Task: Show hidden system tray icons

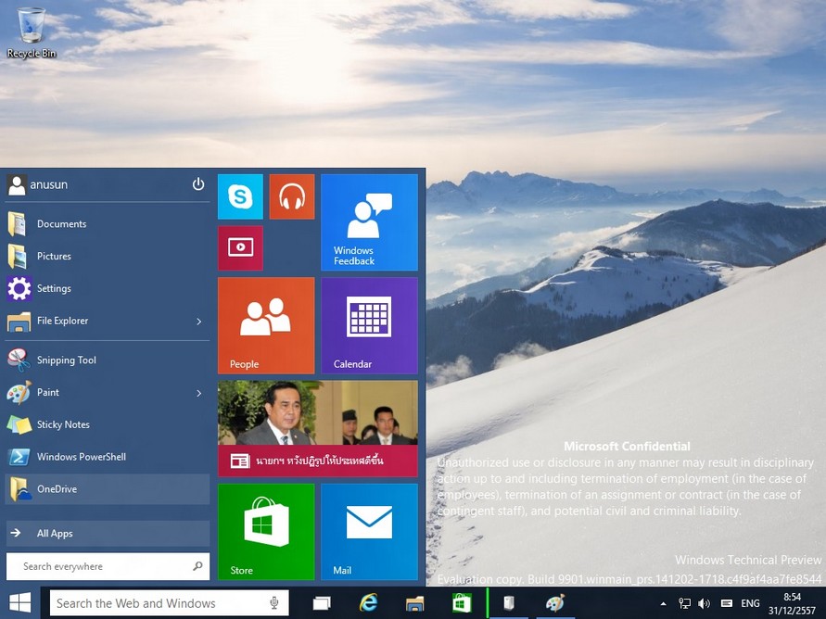Action: tap(663, 604)
